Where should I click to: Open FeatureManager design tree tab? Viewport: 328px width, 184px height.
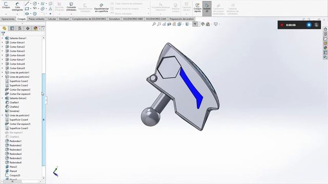pyautogui.click(x=5, y=28)
